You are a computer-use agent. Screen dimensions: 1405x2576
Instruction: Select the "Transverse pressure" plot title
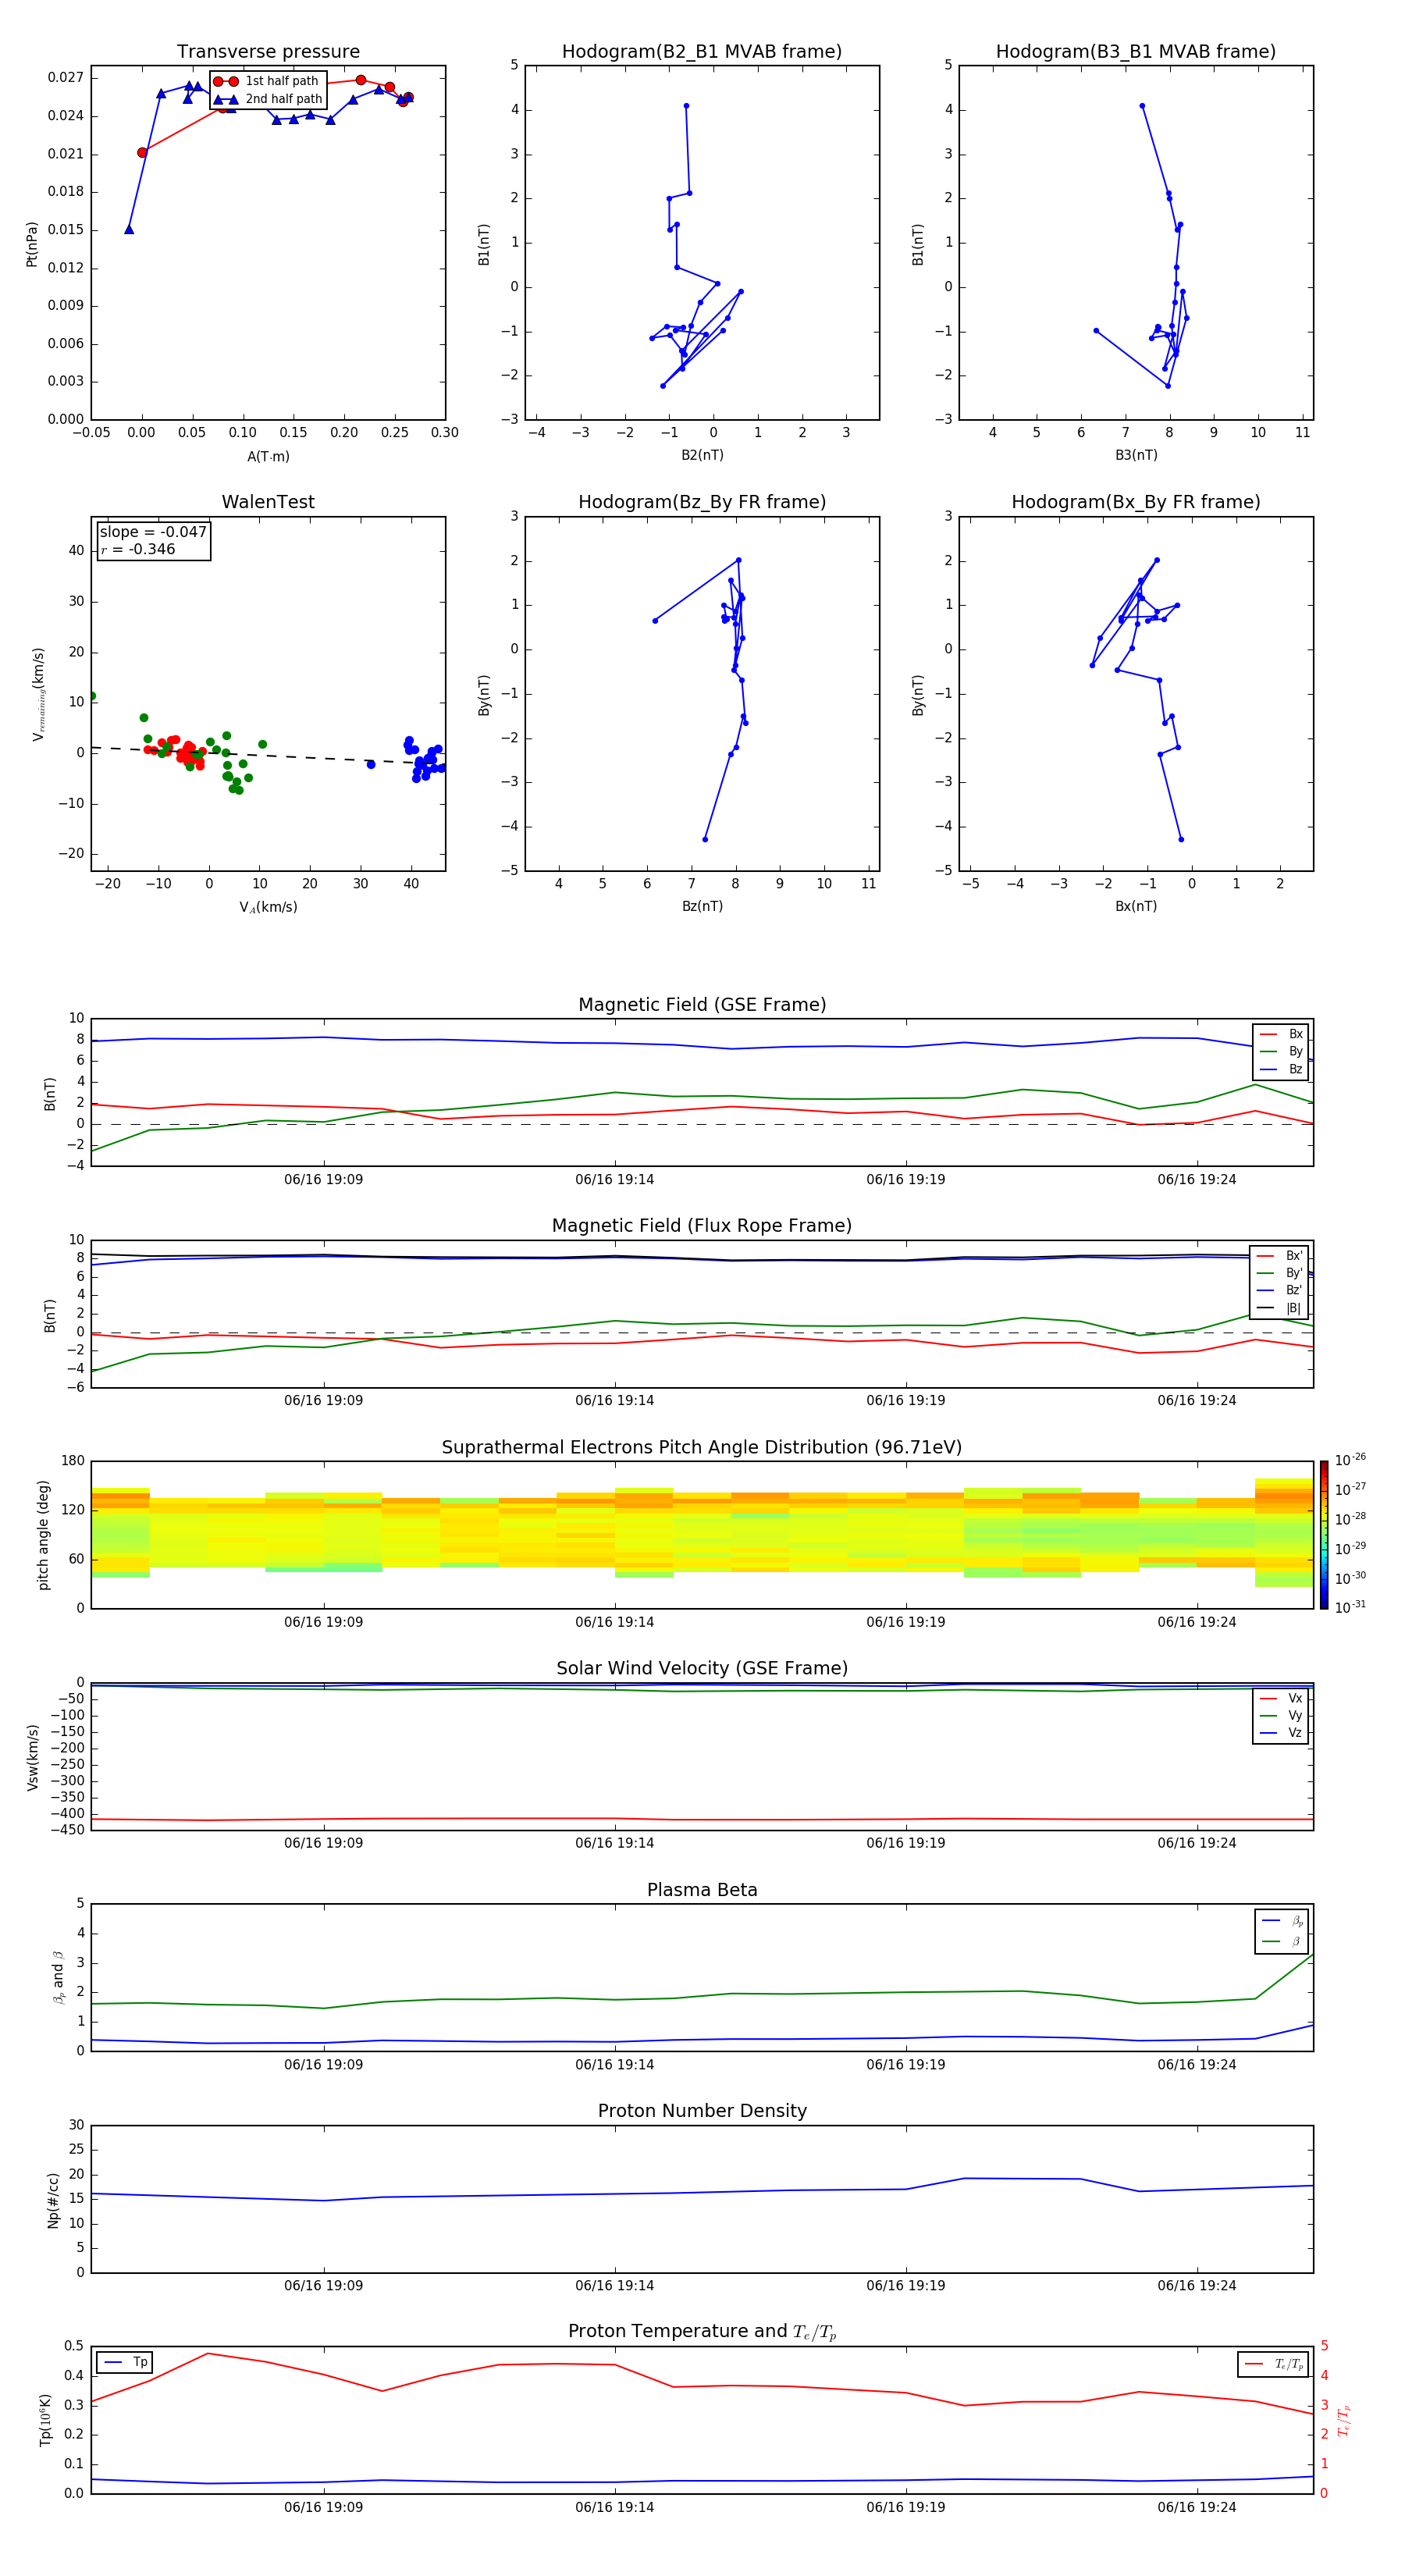click(268, 52)
